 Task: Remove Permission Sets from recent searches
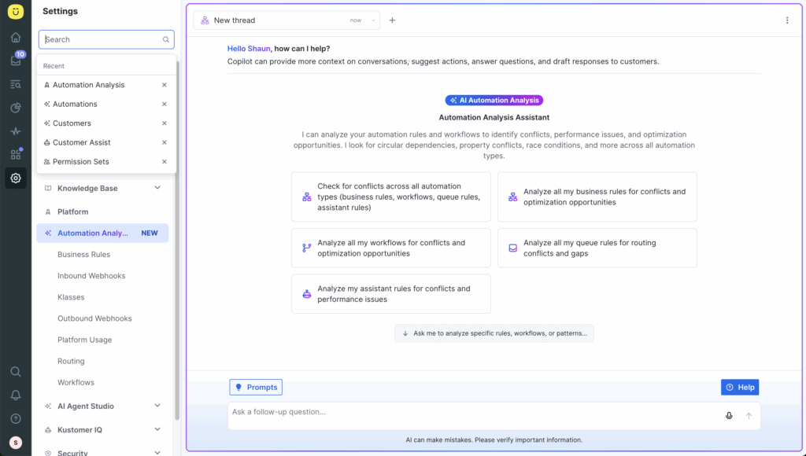coord(165,162)
